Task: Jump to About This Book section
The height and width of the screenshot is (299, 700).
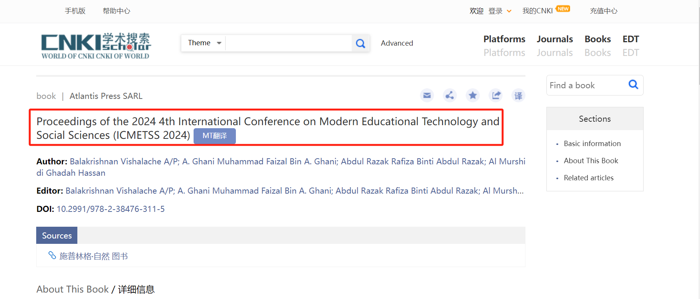Action: (591, 161)
